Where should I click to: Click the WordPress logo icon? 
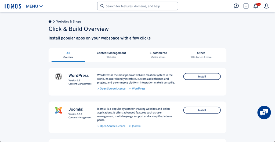pos(58,77)
